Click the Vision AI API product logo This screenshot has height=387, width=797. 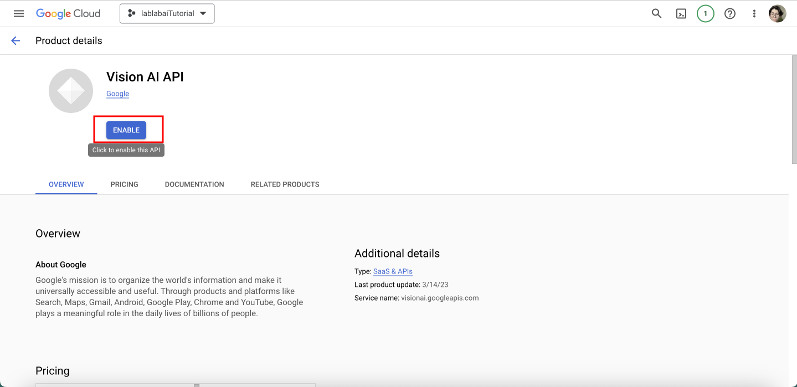[70, 91]
